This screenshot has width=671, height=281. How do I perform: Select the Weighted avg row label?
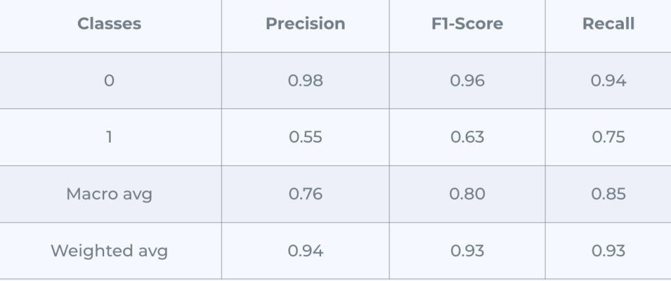(x=109, y=251)
